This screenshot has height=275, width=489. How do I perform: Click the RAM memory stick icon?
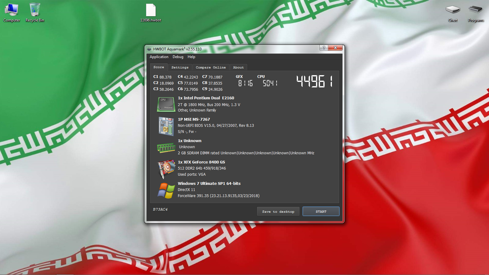[166, 148]
